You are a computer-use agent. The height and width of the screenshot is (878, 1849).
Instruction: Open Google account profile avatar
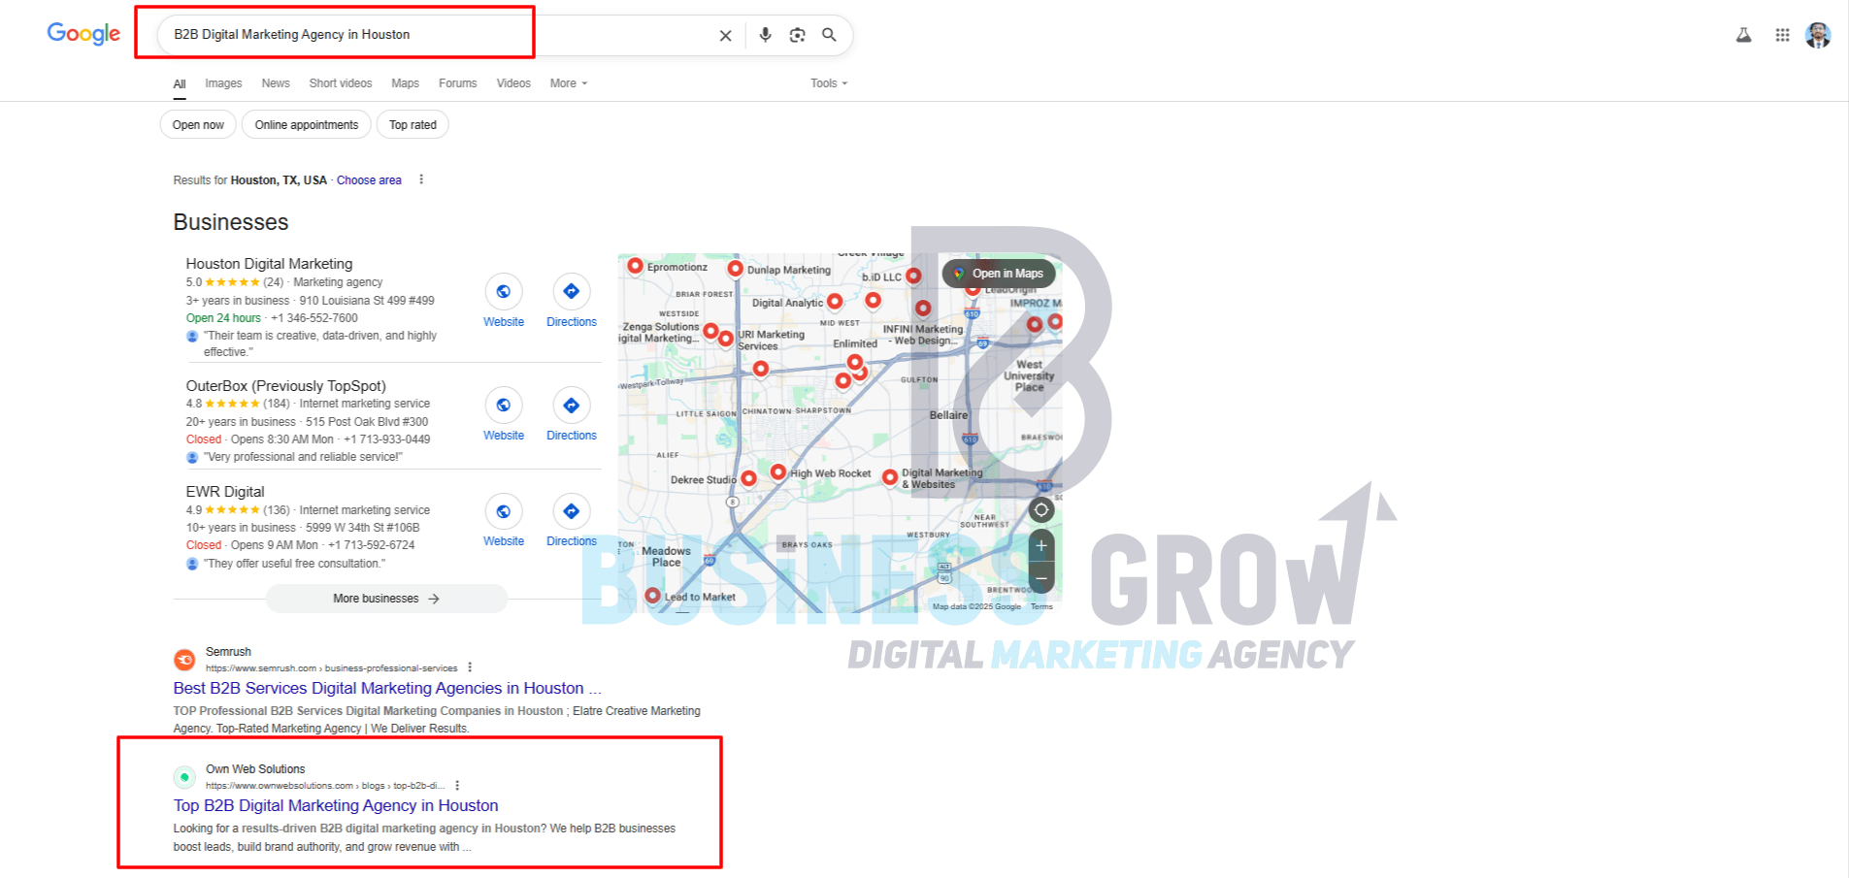coord(1818,35)
